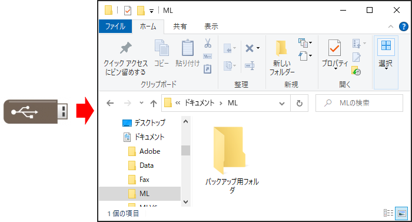
Task: Click ML in address breadcrumb
Action: (x=233, y=103)
